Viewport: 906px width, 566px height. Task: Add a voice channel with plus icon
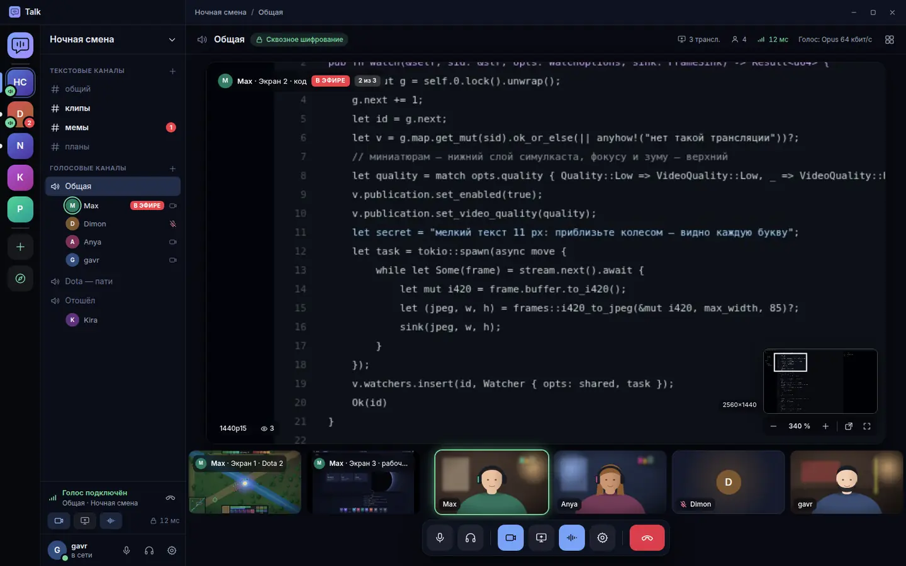point(172,169)
